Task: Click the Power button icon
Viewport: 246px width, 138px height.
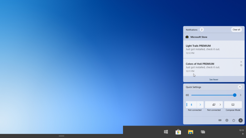Action: point(234,120)
